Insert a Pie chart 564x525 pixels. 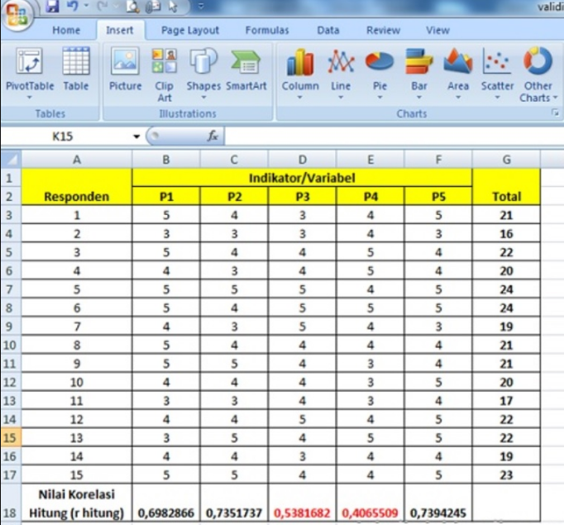(380, 69)
